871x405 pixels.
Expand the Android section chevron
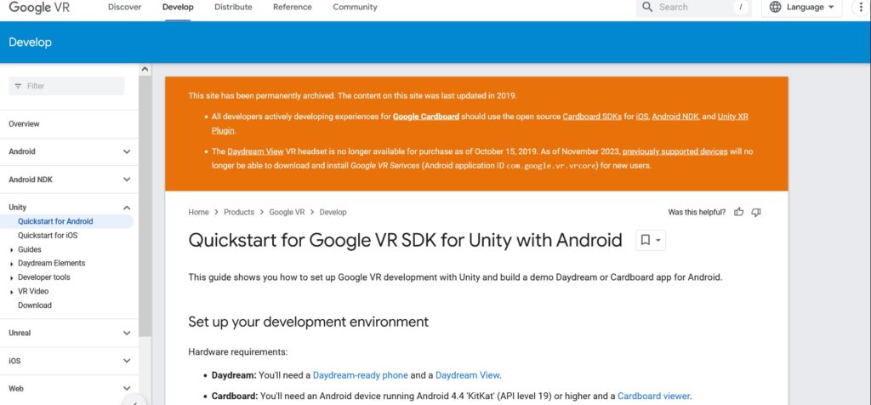pyautogui.click(x=127, y=151)
